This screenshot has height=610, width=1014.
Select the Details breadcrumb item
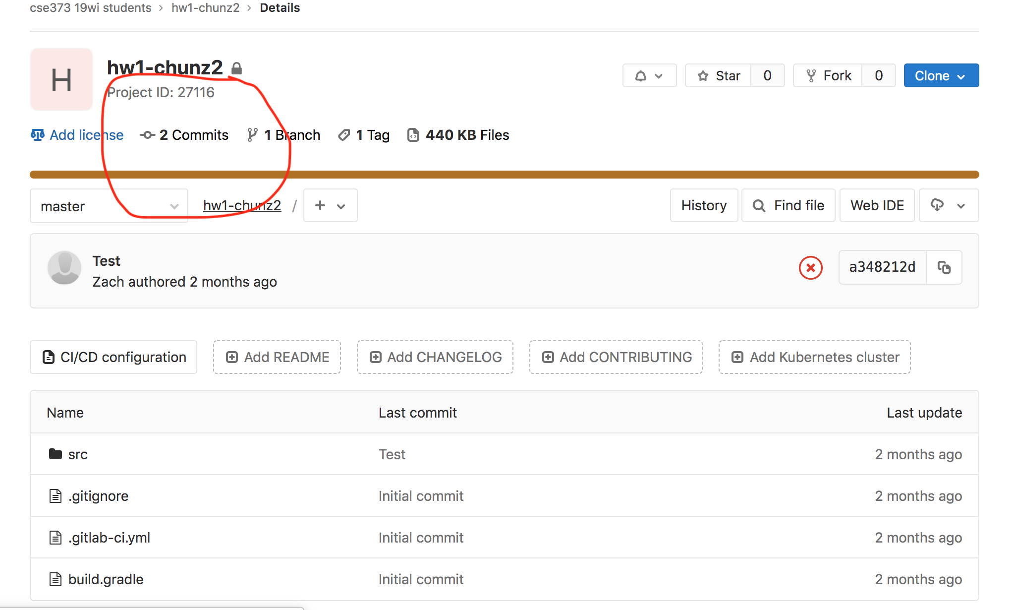click(x=280, y=7)
